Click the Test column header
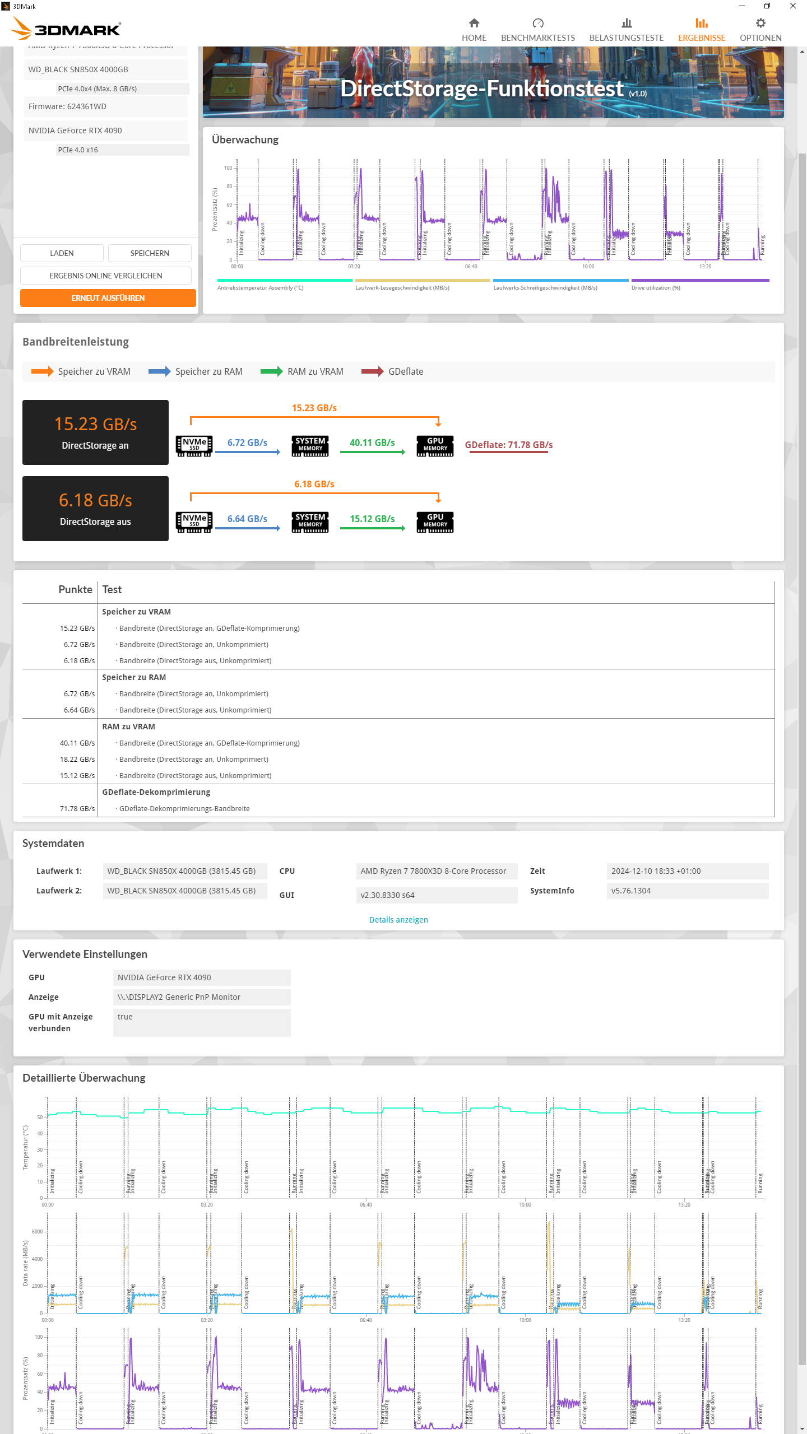This screenshot has height=1434, width=807. 112,589
